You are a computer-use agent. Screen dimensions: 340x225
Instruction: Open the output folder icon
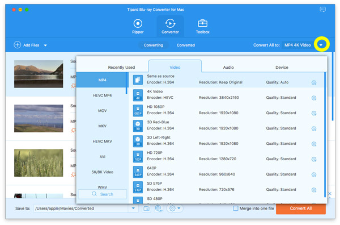coord(147,209)
